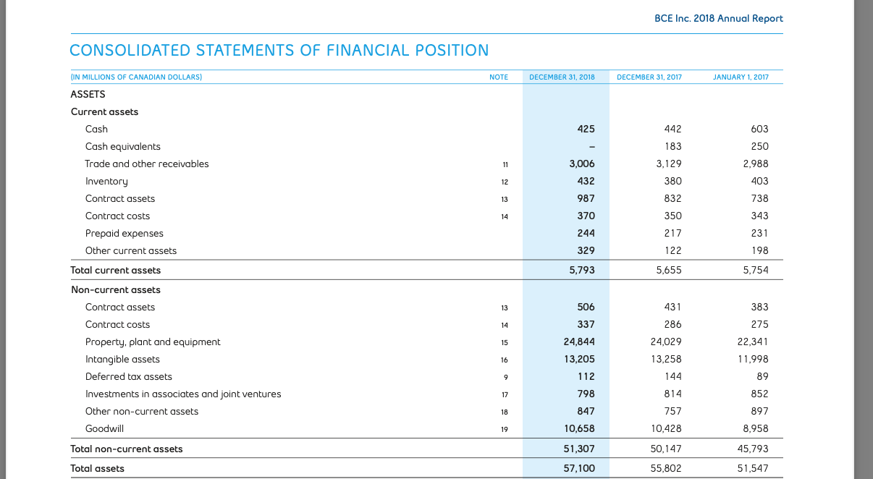Click the NOTE column header
Image resolution: width=873 pixels, height=479 pixels.
[x=499, y=77]
